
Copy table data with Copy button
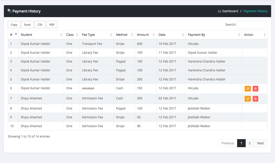click(14, 25)
